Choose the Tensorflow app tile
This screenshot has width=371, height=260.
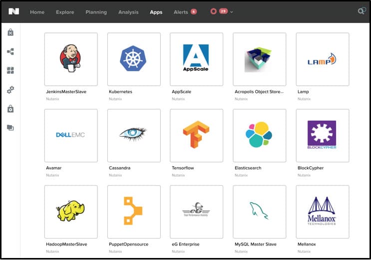pos(196,136)
